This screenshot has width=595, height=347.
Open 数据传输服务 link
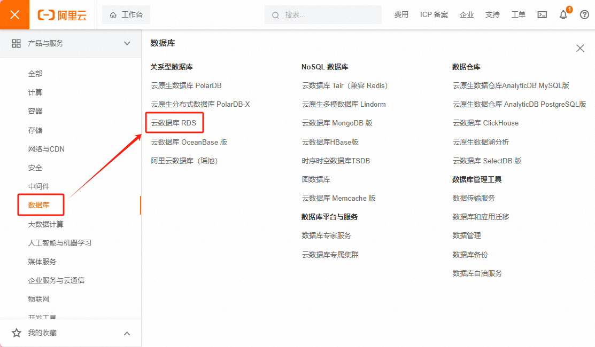(474, 198)
